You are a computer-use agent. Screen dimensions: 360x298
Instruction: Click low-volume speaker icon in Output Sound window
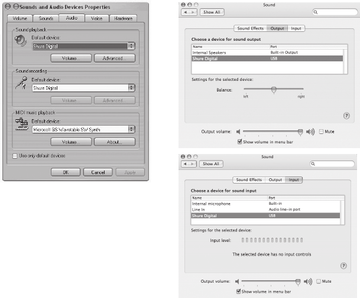pyautogui.click(x=238, y=132)
